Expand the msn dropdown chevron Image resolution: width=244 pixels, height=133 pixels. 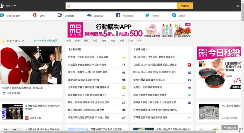click(15, 6)
